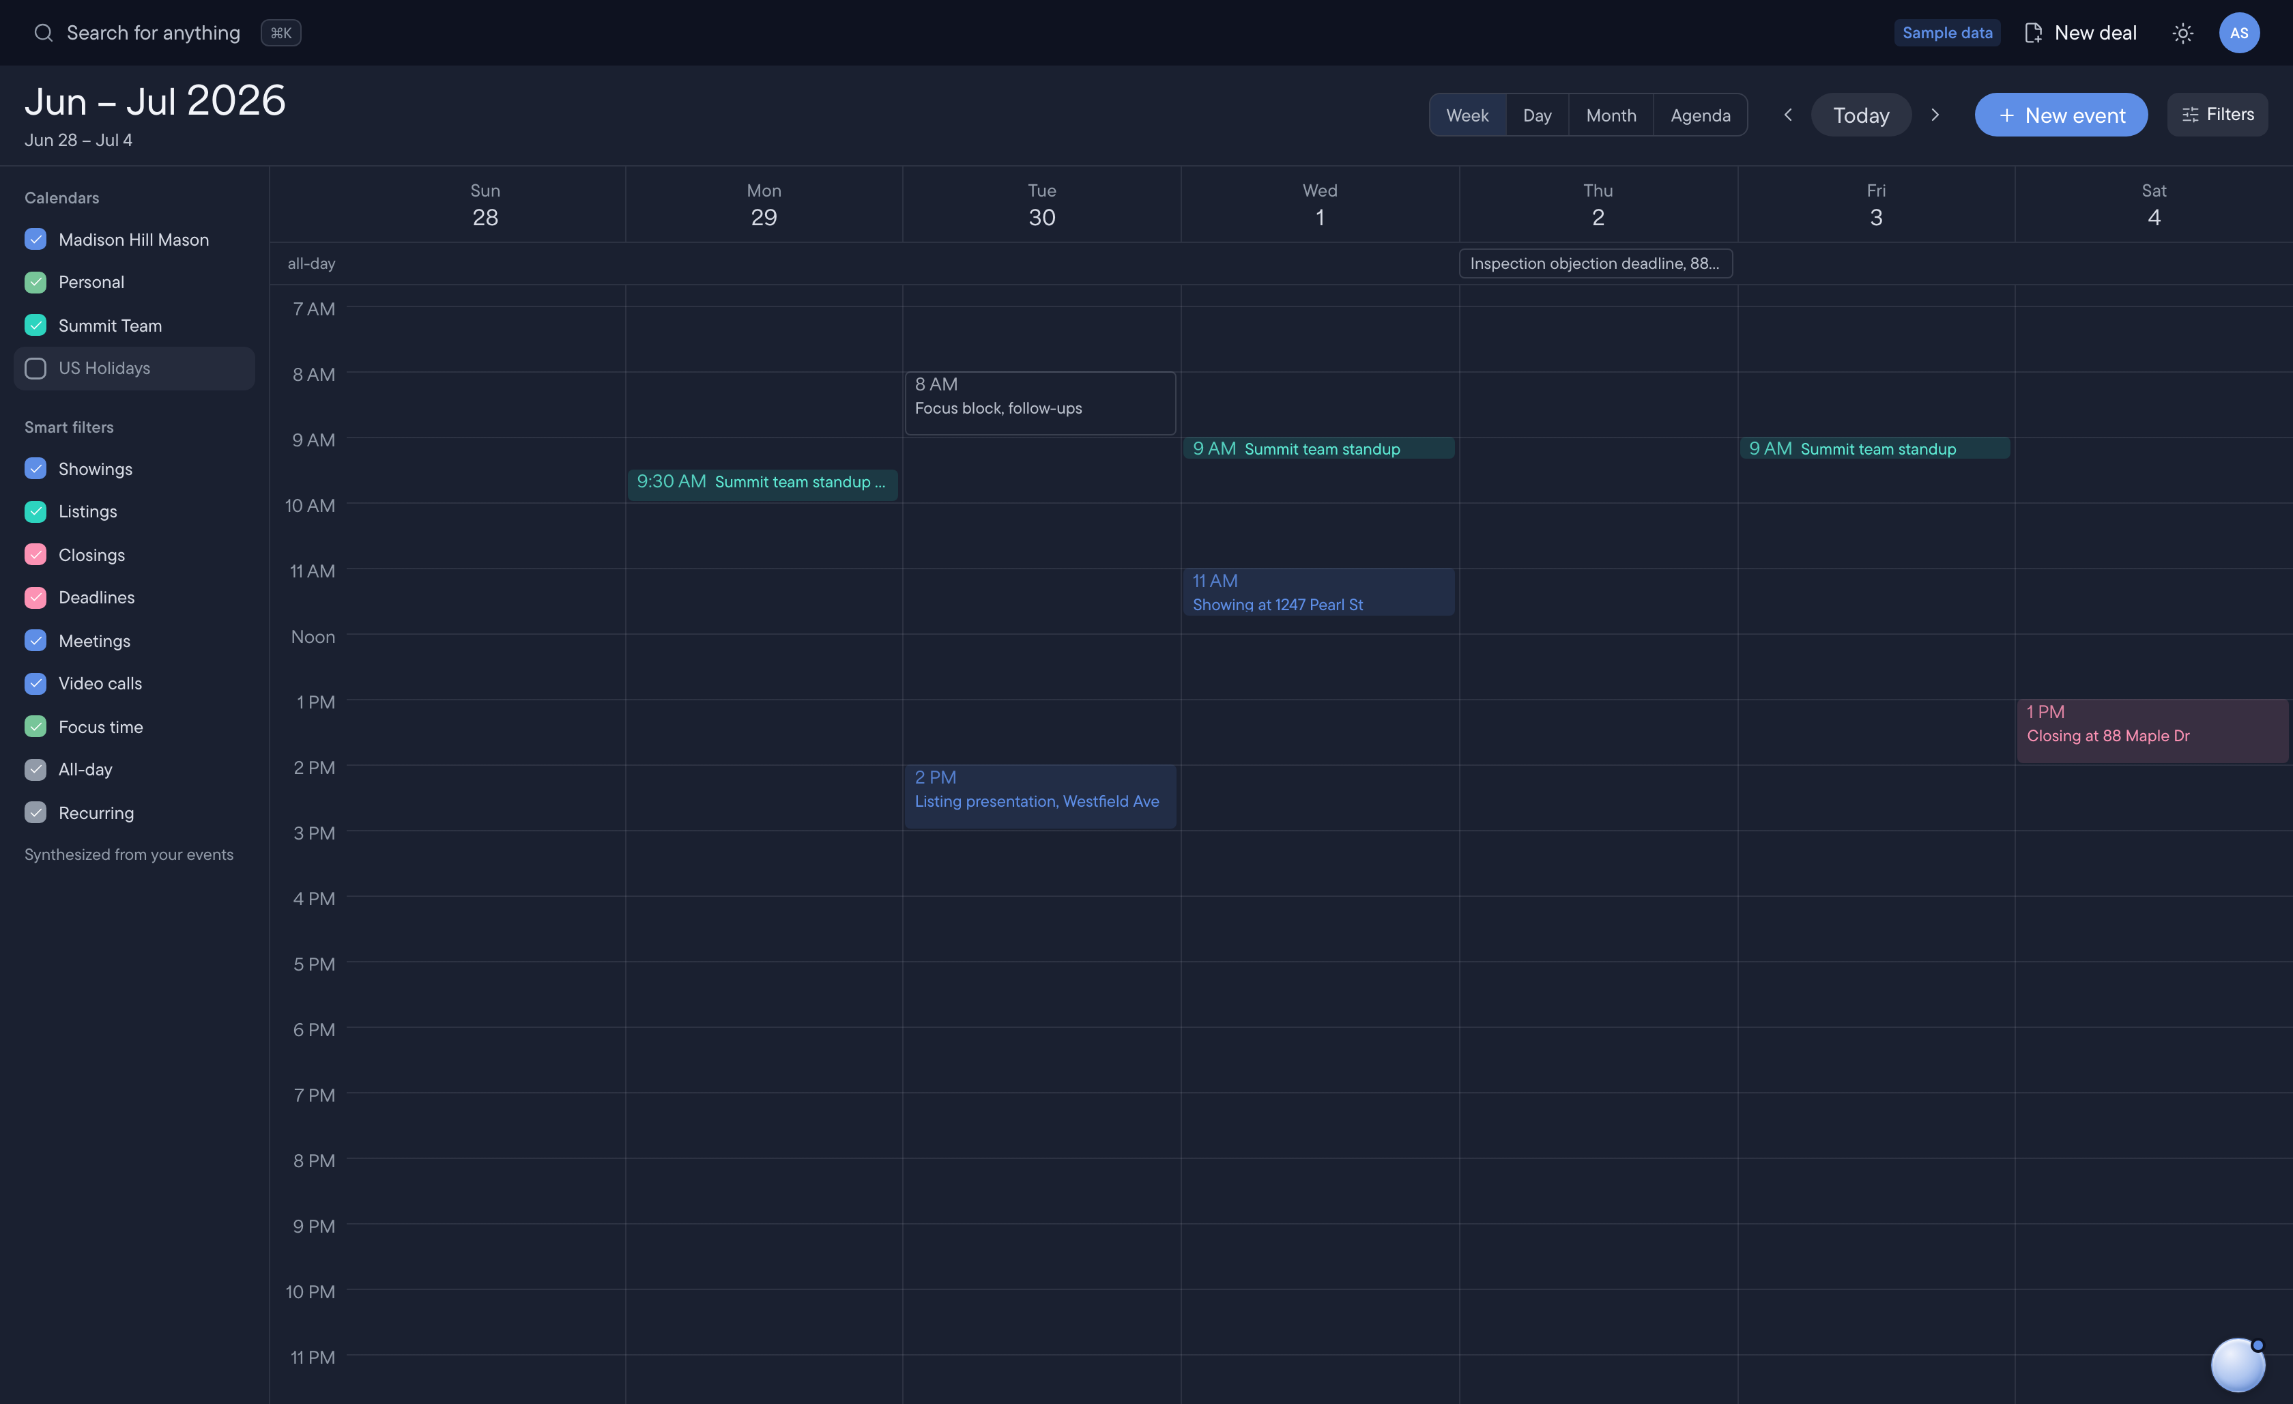Enable US Holidays calendar
This screenshot has width=2293, height=1404.
tap(35, 369)
